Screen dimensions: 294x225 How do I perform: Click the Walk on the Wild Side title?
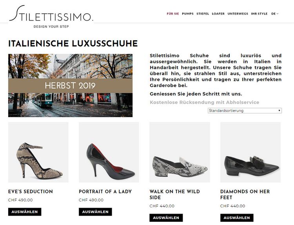tap(175, 194)
